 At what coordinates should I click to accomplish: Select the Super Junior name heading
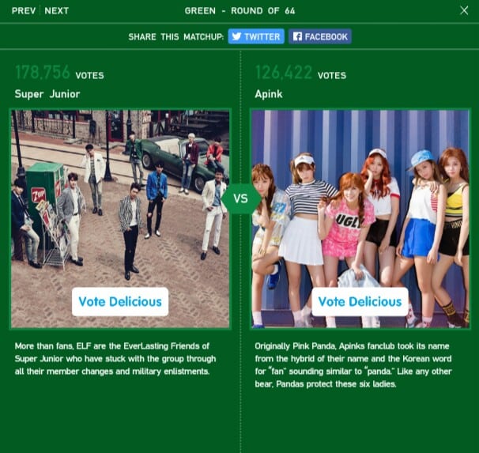pos(47,94)
